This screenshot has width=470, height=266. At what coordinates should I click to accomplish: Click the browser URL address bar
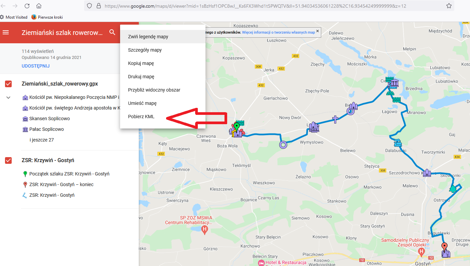[254, 6]
